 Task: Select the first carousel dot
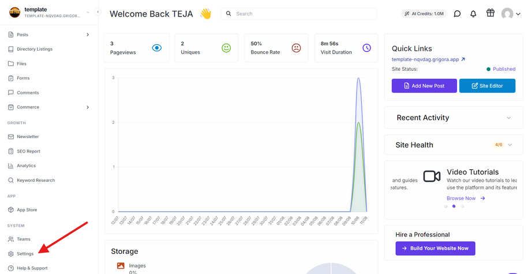pos(446,207)
